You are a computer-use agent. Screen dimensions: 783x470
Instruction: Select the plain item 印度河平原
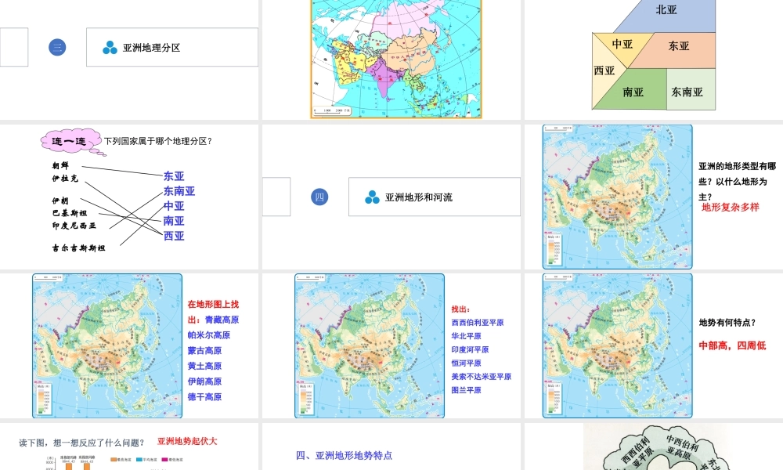tap(470, 349)
